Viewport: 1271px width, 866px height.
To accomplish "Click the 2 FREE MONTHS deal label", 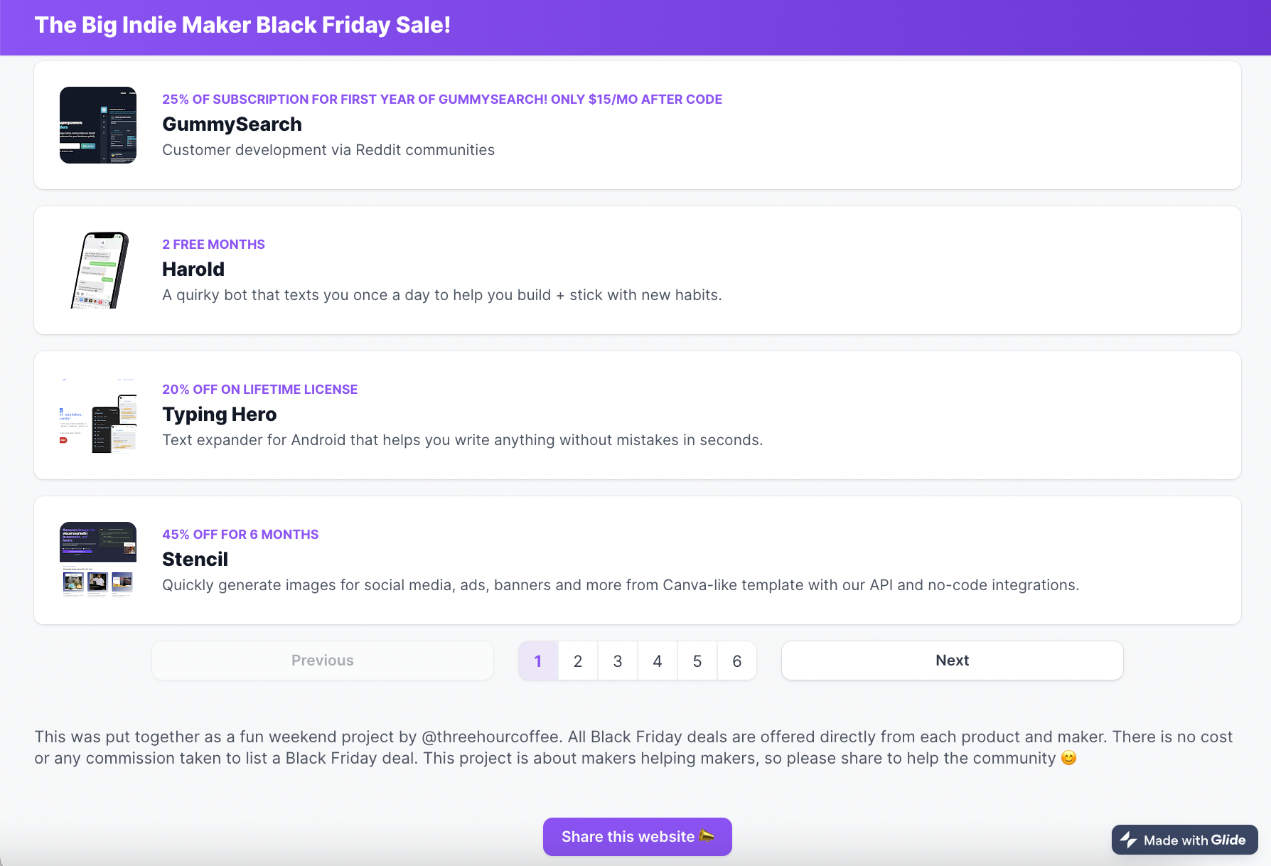I will click(213, 244).
